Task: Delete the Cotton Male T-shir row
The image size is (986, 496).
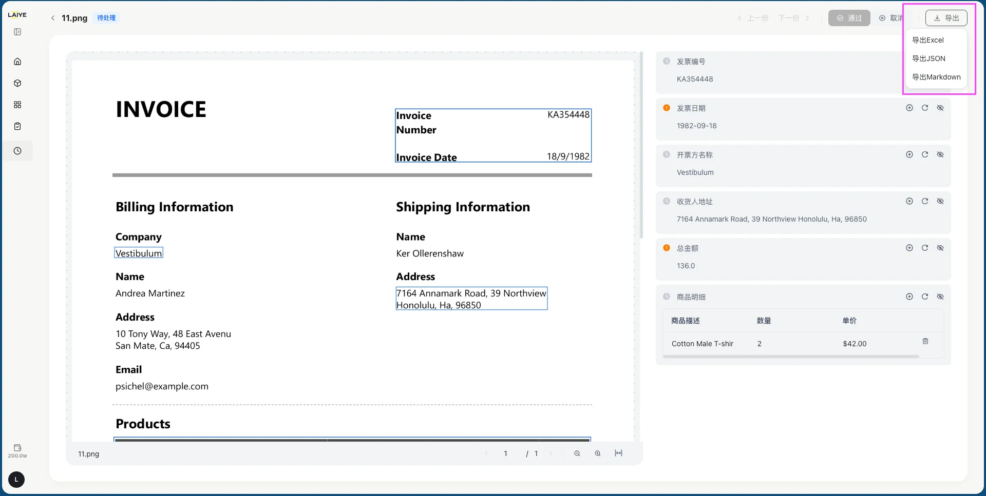Action: click(x=925, y=341)
